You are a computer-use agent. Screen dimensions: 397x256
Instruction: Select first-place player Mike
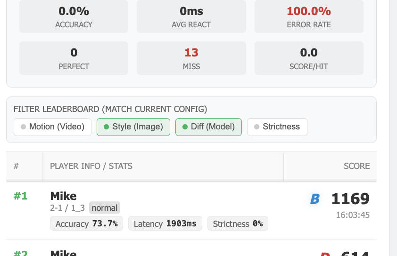point(63,196)
